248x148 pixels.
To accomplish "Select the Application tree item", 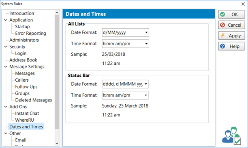I will tap(21, 20).
